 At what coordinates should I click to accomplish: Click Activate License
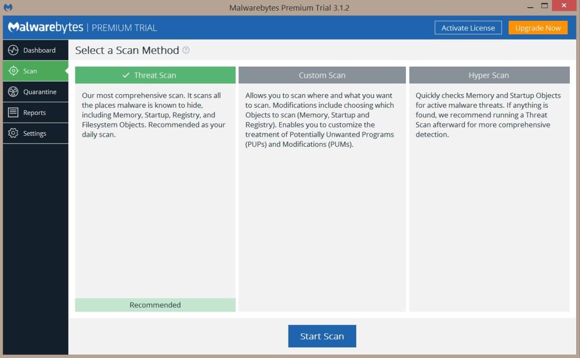click(468, 28)
